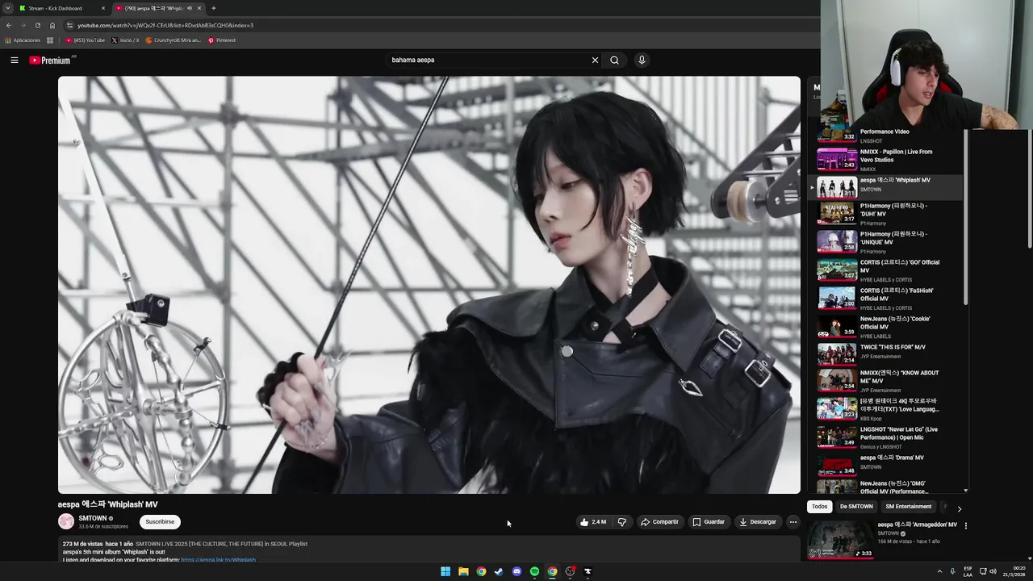Open options menu for 'Armageddon' MV

click(965, 526)
